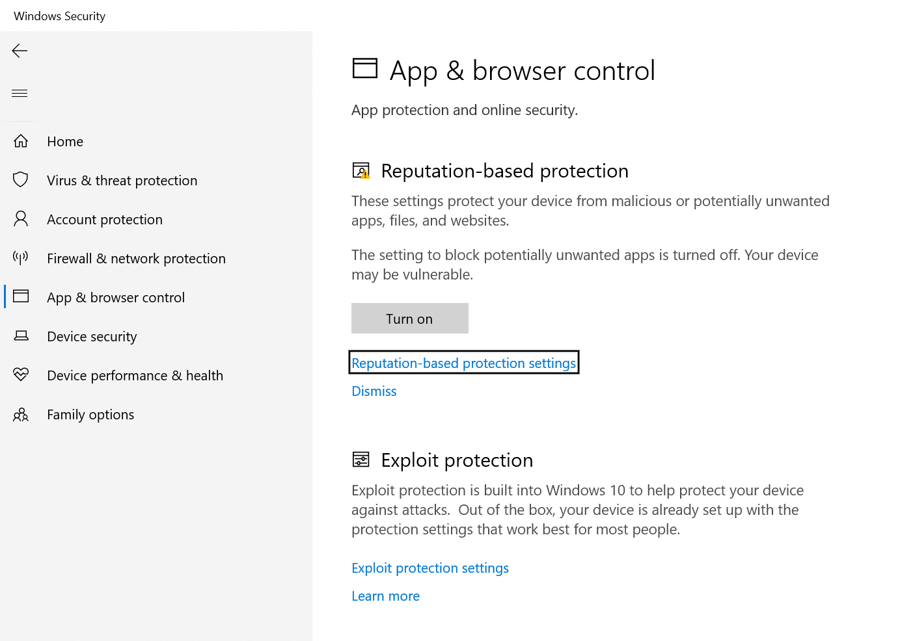The image size is (900, 641).
Task: Select the Firewall & network protection icon
Action: coord(20,258)
